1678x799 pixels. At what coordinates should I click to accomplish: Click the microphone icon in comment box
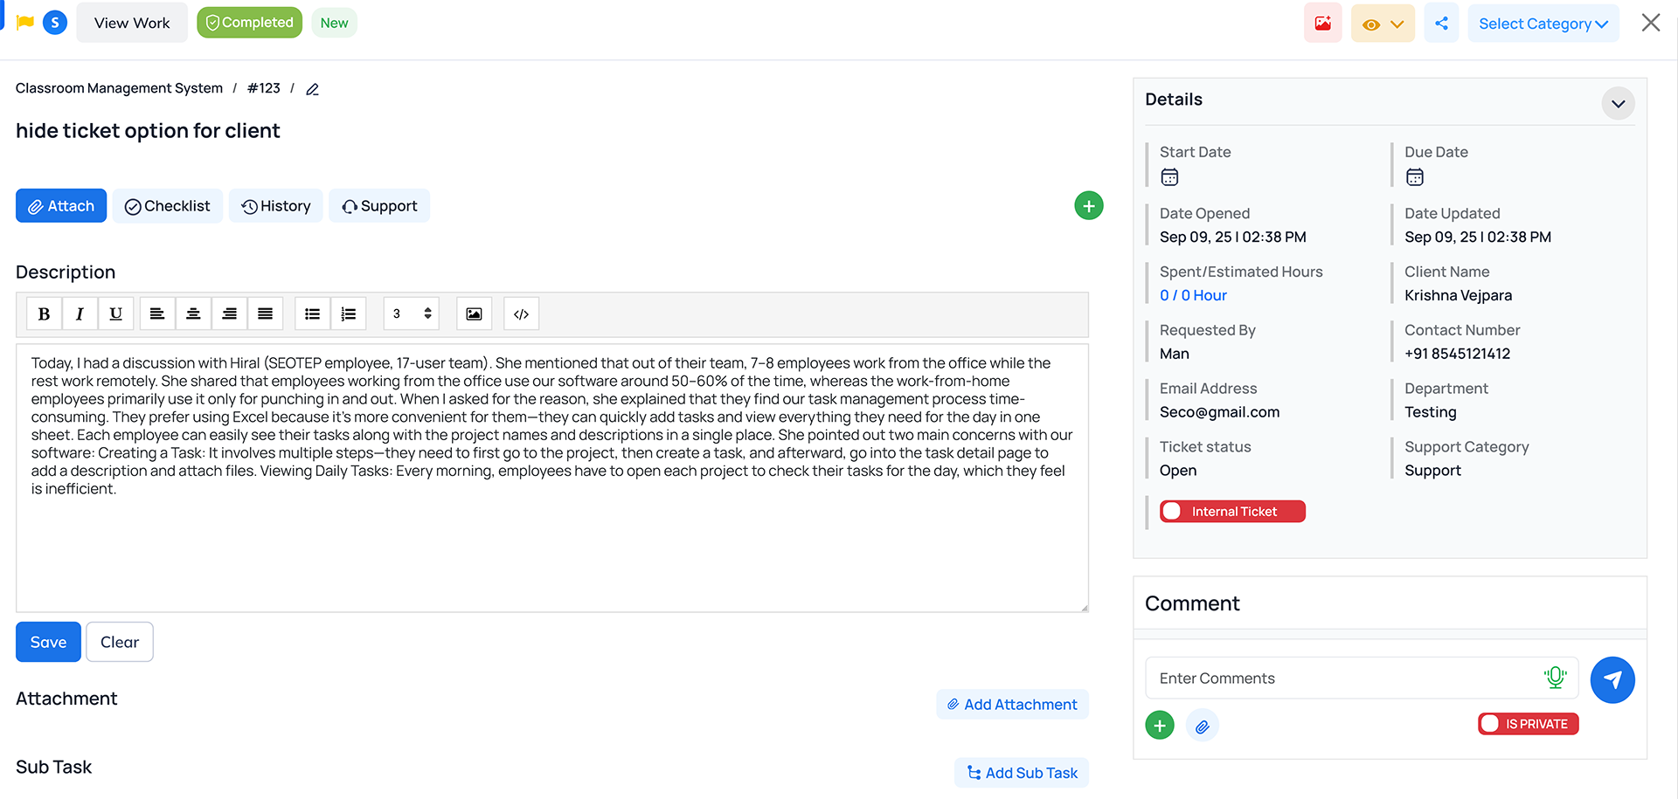(1555, 678)
